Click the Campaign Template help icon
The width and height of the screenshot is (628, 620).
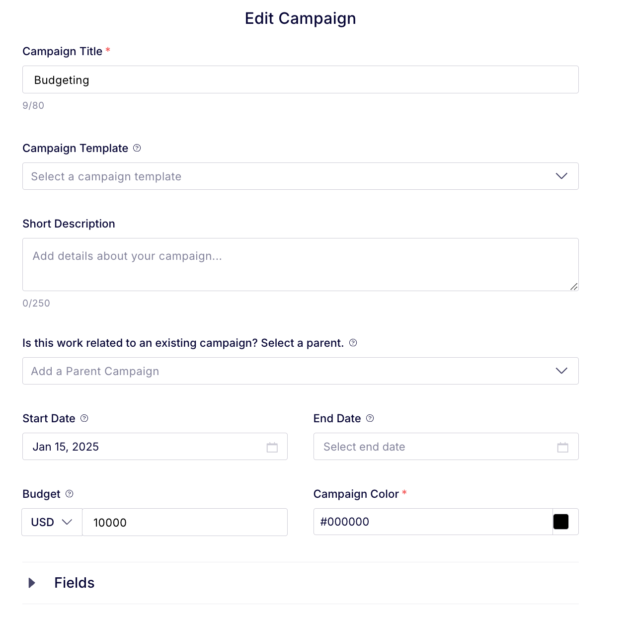click(x=137, y=148)
